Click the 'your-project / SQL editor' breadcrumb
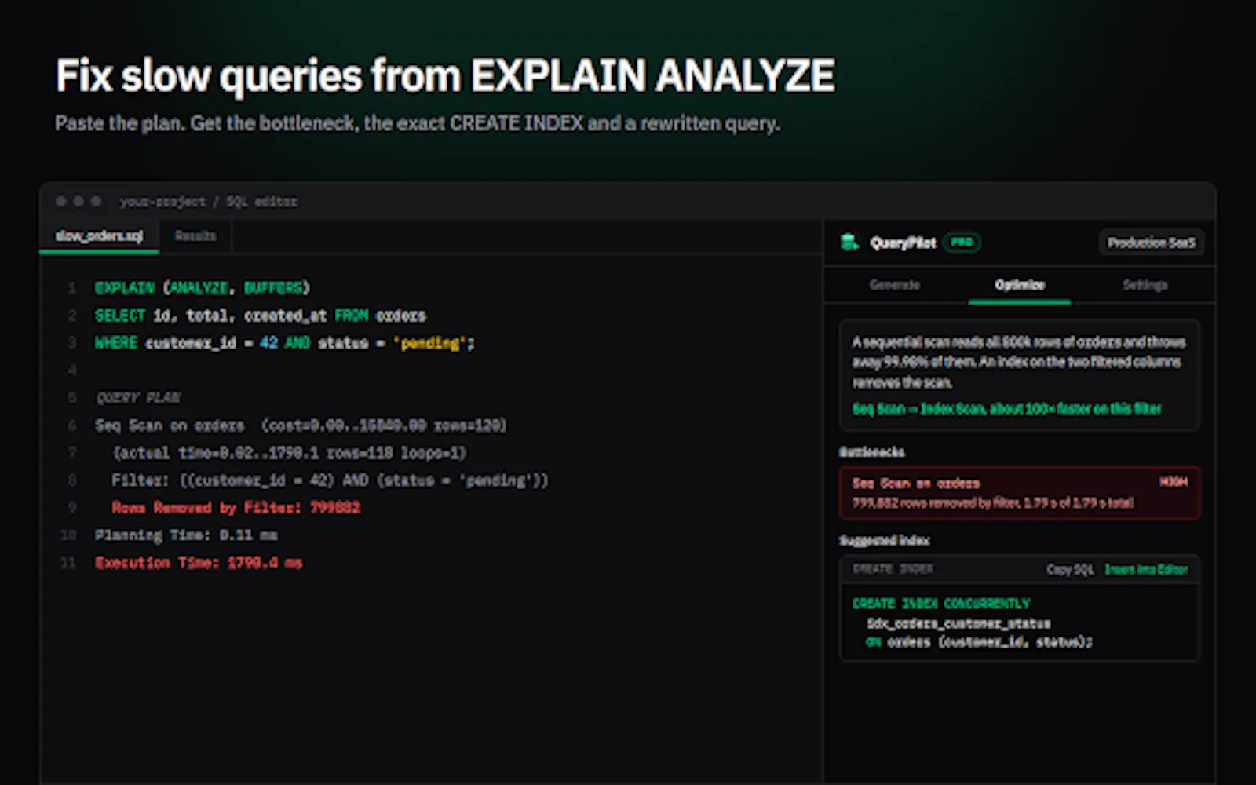The image size is (1256, 785). pos(208,202)
